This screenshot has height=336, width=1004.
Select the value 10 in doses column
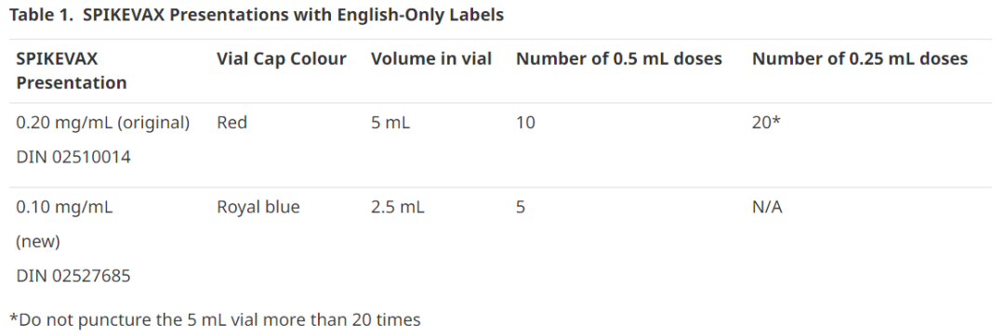point(525,123)
